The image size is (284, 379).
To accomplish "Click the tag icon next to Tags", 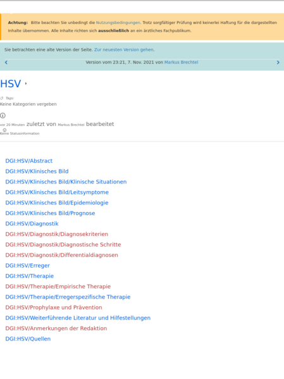I will [x=2, y=98].
